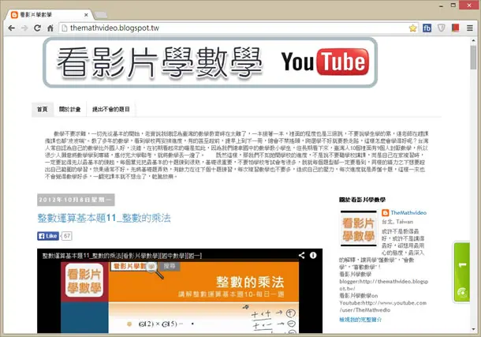Image resolution: width=481 pixels, height=337 pixels.
Task: Bookmark page with the yellow star icon
Action: tap(412, 28)
